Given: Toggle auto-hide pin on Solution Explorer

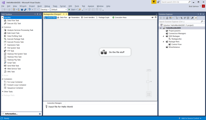Looking at the screenshot, I should [x=201, y=14].
